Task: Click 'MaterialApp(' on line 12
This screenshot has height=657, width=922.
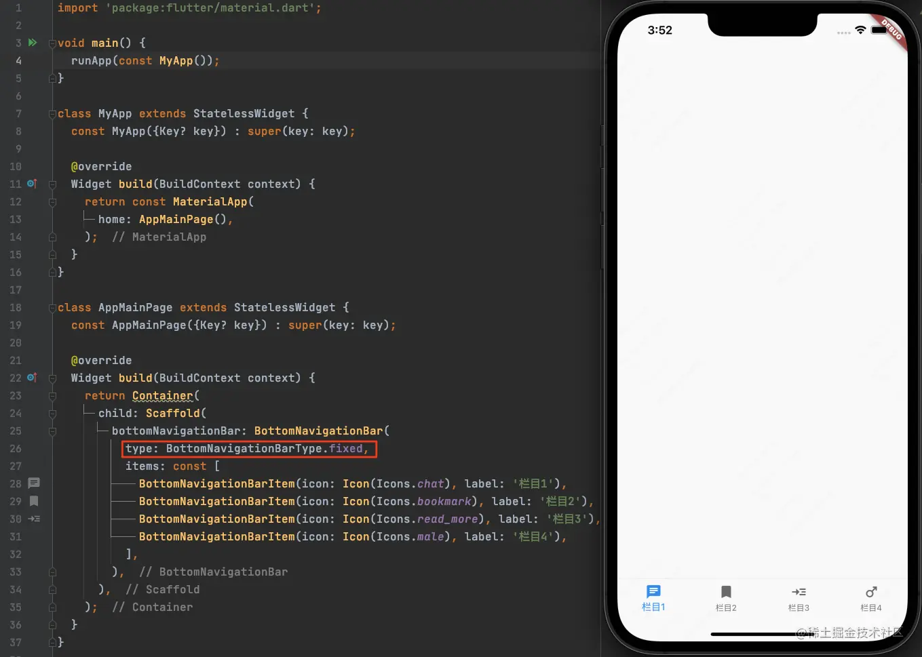Action: (x=213, y=201)
